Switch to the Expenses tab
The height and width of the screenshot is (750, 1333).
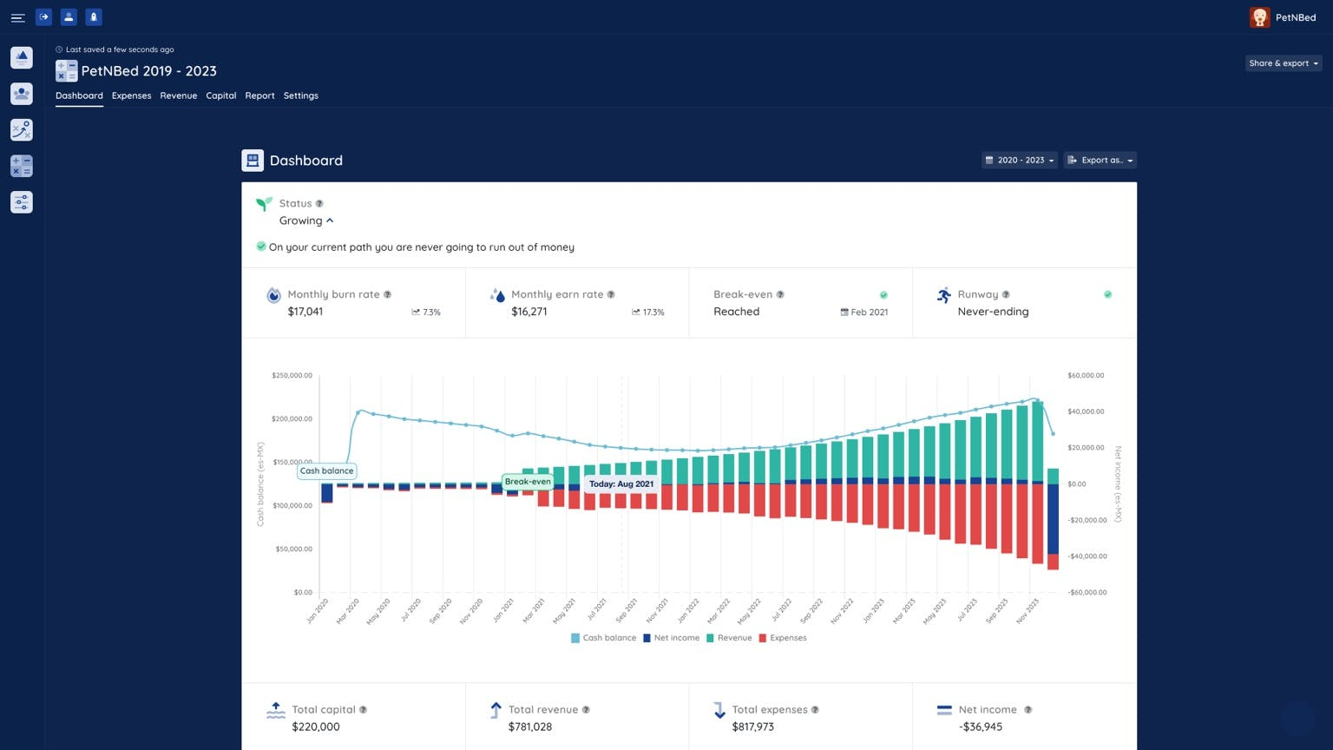131,95
